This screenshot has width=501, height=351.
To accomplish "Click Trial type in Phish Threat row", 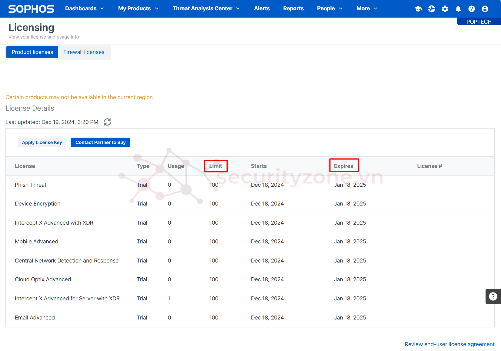I will point(142,185).
